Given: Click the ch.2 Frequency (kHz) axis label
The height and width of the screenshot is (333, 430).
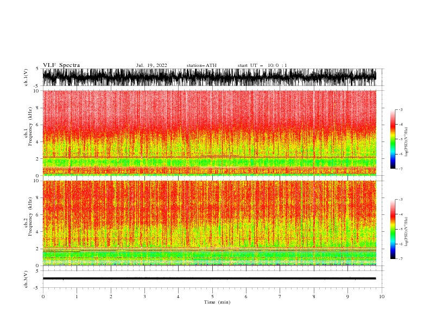Looking at the screenshot, I should click(28, 216).
